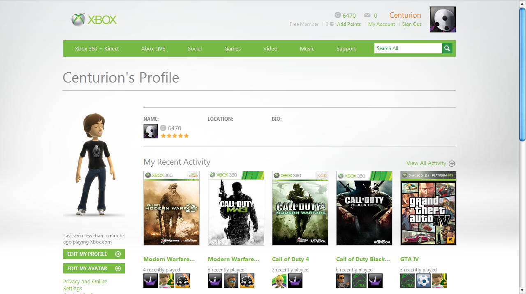
Task: Click 'Free Member' status text
Action: point(304,24)
